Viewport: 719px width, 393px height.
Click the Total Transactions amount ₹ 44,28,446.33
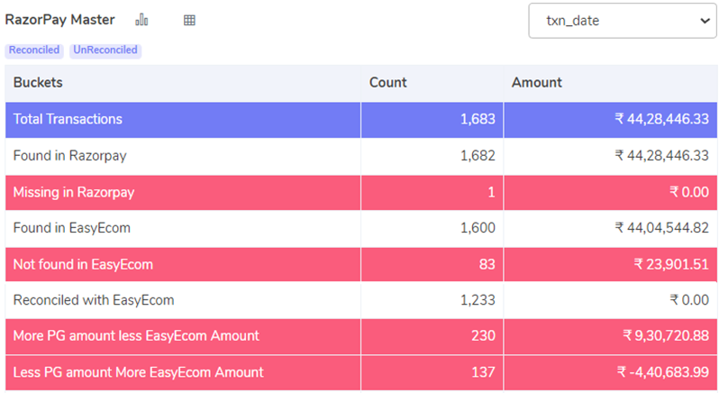(661, 119)
